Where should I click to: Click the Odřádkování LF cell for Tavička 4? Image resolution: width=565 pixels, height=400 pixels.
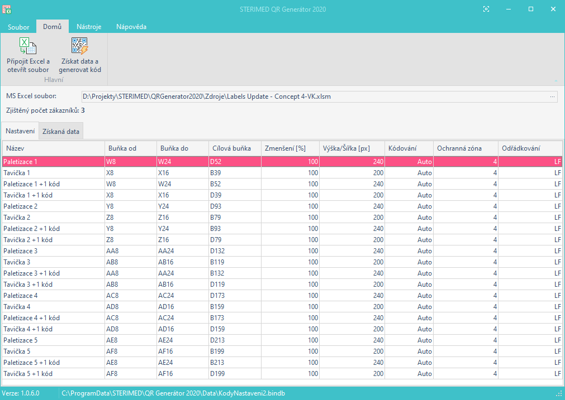557,307
